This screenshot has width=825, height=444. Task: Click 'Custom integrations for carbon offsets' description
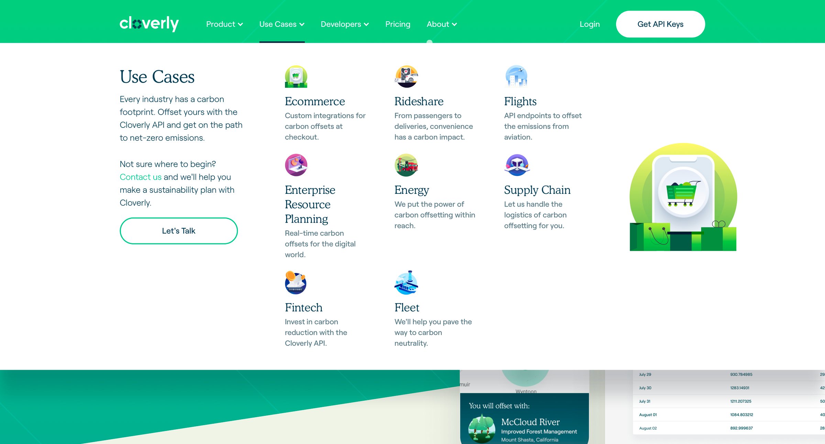pos(325,126)
